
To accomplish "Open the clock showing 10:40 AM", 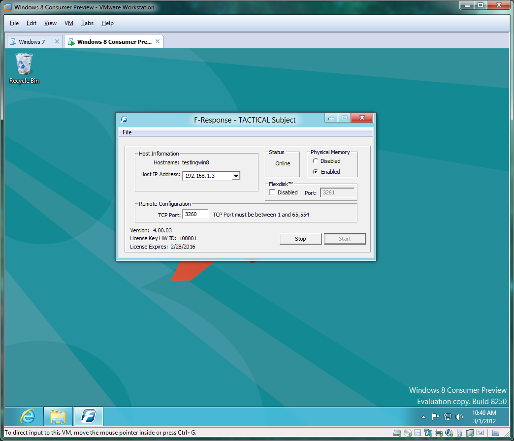I will pos(484,417).
